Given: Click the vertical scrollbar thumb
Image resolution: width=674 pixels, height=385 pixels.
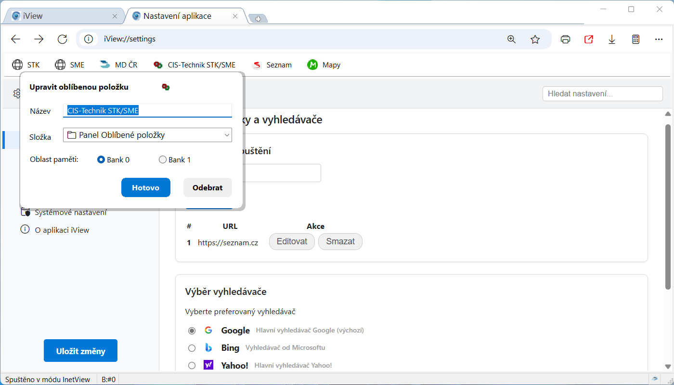Looking at the screenshot, I should [668, 207].
